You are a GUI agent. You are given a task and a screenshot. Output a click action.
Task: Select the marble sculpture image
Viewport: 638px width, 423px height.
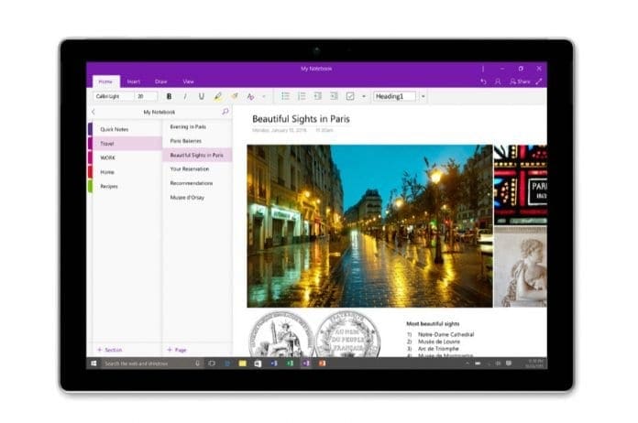(x=521, y=266)
